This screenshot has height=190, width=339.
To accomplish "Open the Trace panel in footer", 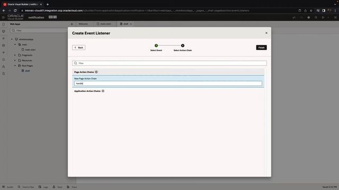I will tap(72, 187).
